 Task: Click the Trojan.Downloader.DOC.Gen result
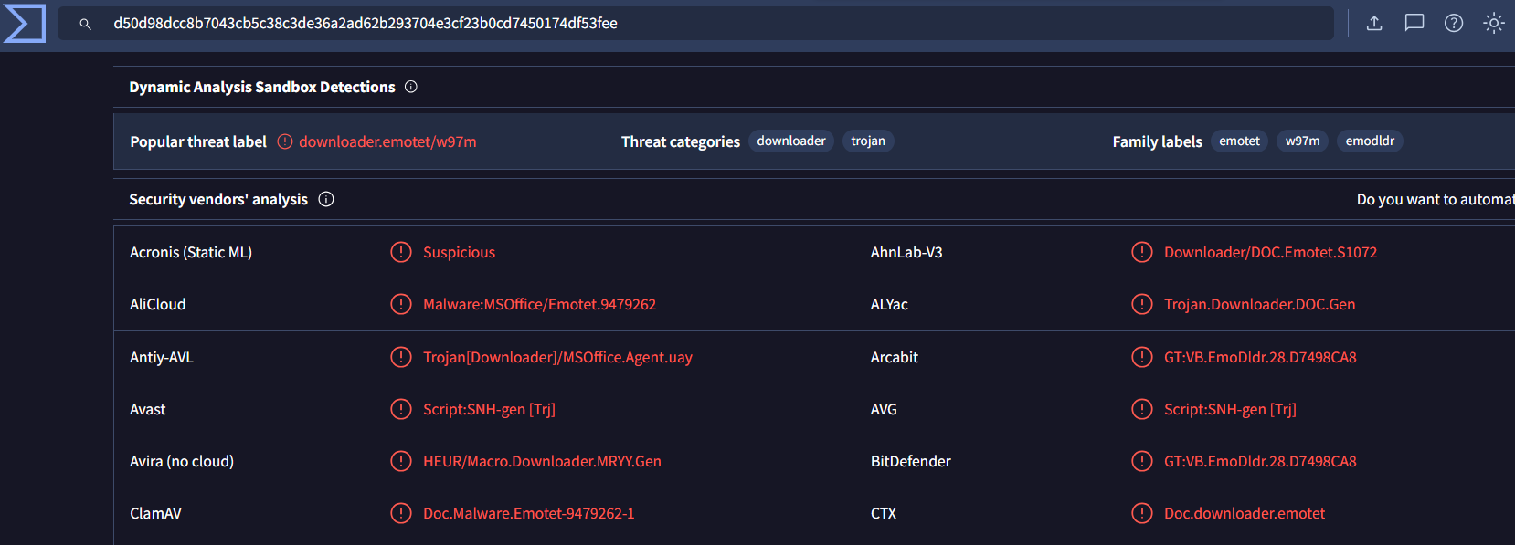pyautogui.click(x=1259, y=304)
